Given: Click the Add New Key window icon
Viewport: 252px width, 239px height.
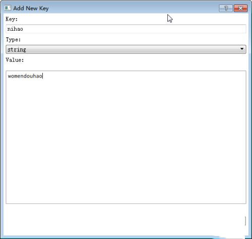Looking at the screenshot, I should point(8,8).
